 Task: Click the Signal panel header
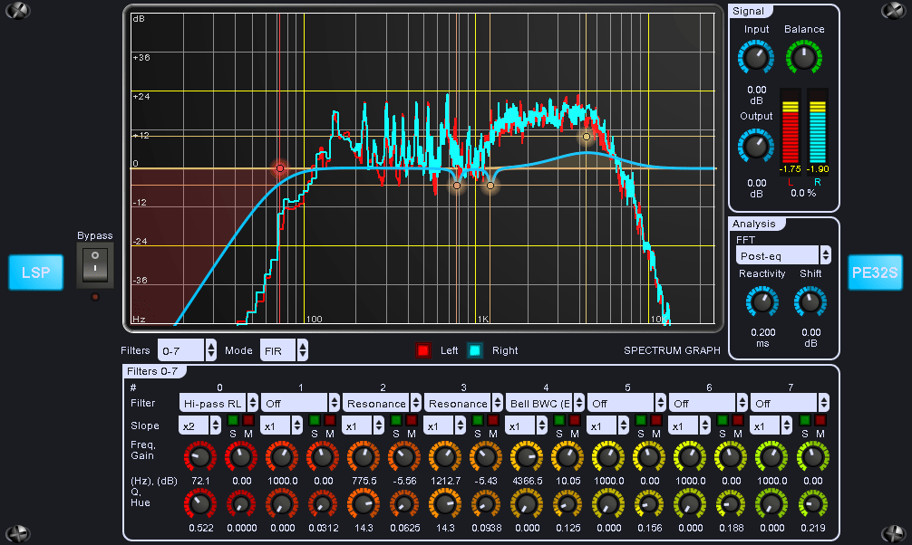point(747,12)
